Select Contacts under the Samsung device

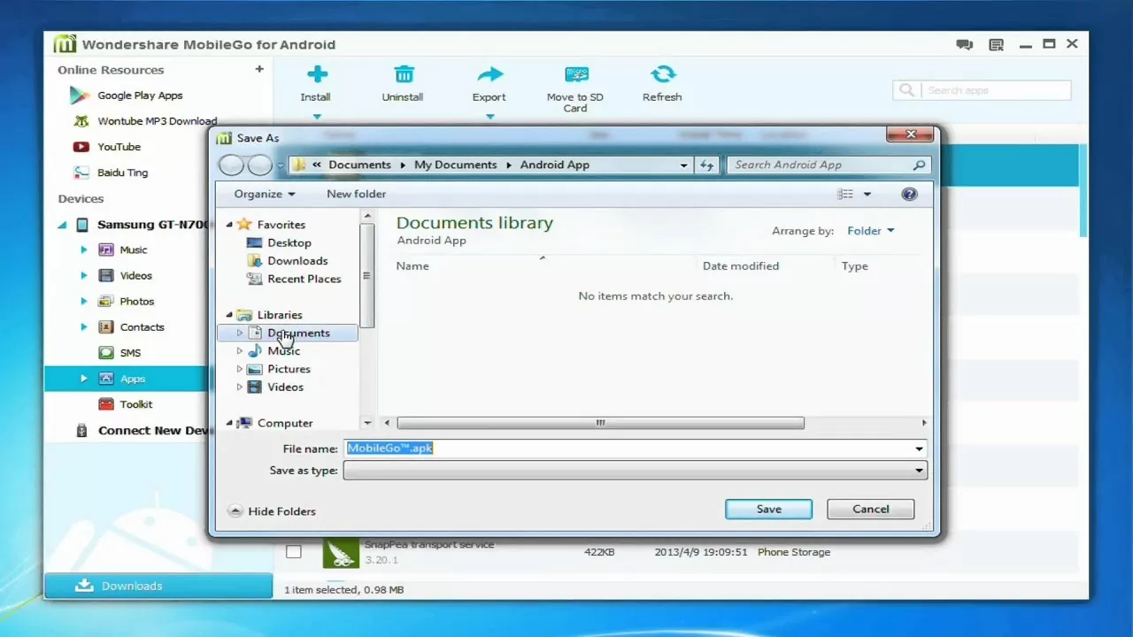(142, 327)
